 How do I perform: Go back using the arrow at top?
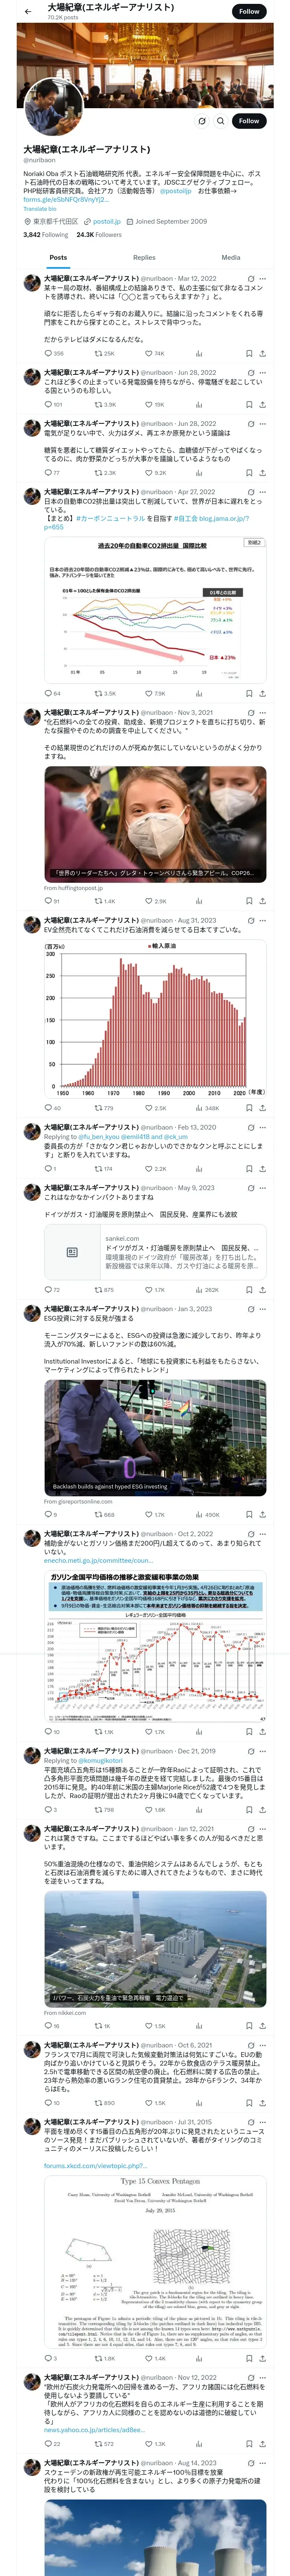coord(28,11)
